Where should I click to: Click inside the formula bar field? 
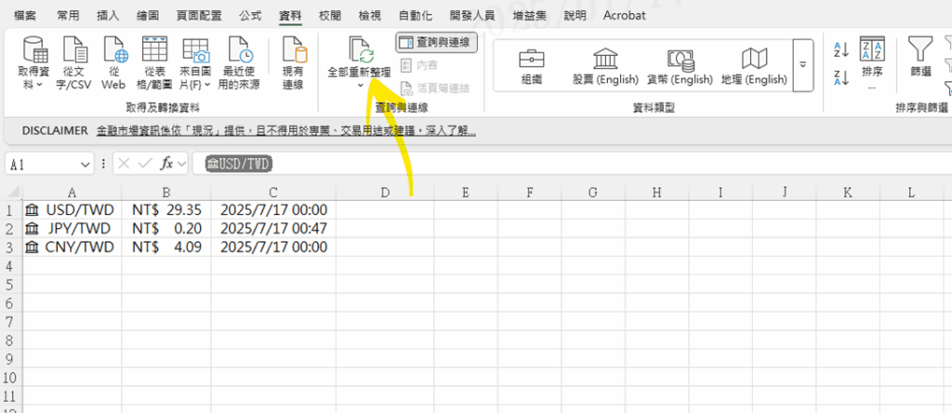point(558,164)
